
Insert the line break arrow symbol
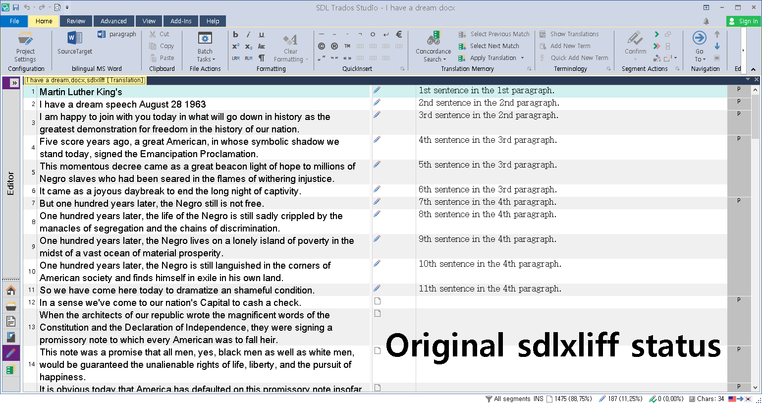386,34
